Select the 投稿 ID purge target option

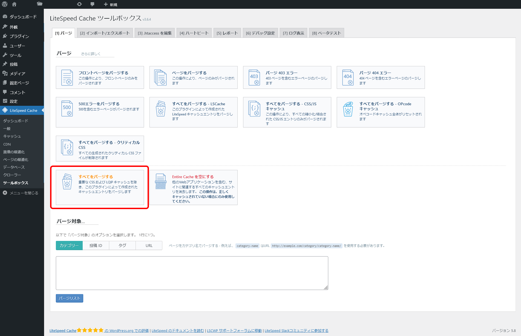pyautogui.click(x=96, y=246)
